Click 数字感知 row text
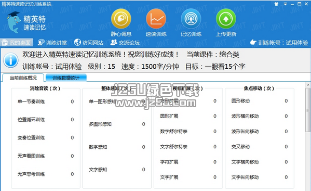This screenshot has height=191, width=311. pyautogui.click(x=98, y=147)
